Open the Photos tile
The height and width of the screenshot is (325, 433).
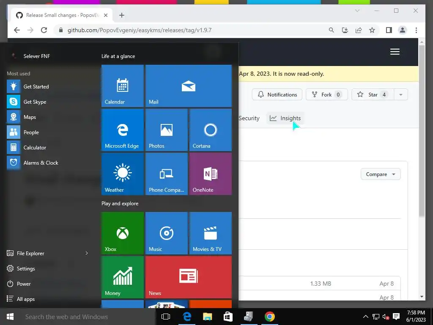click(166, 130)
